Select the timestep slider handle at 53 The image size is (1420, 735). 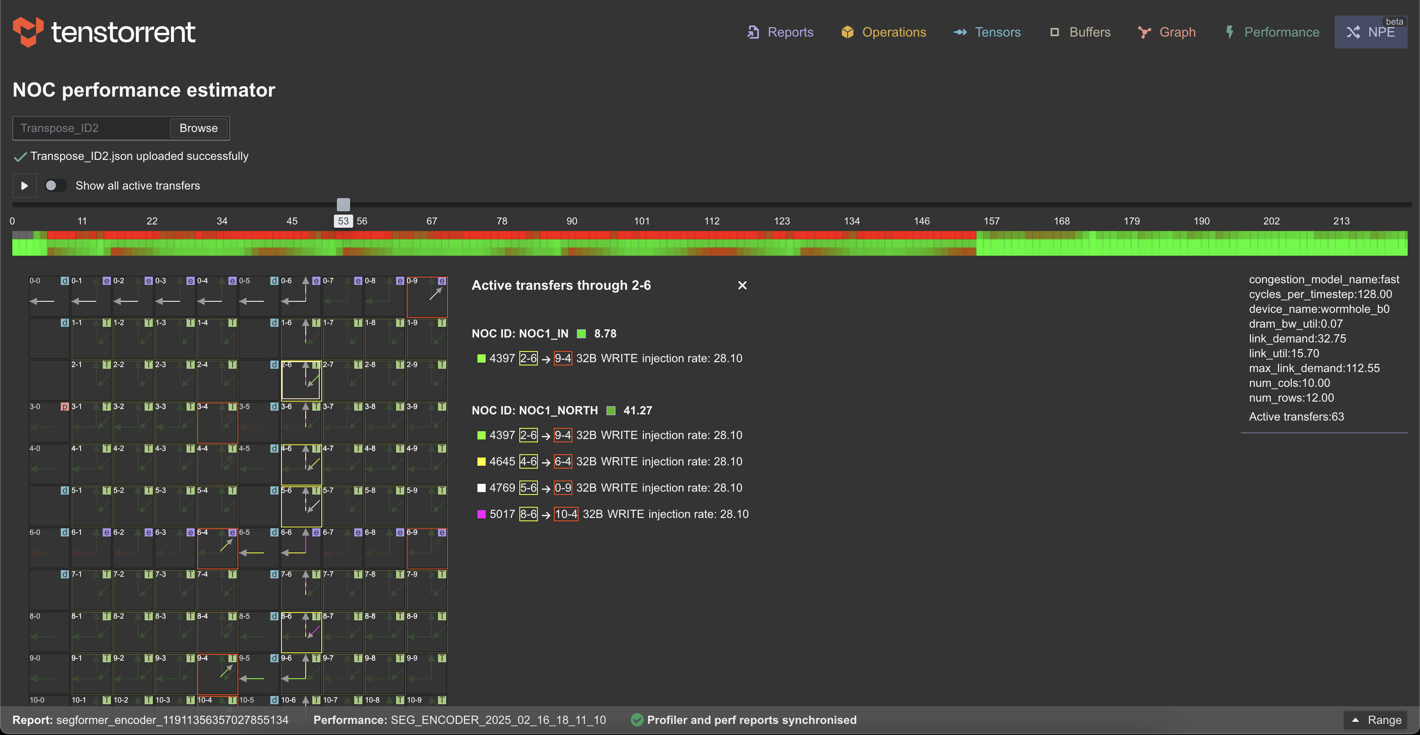[343, 204]
